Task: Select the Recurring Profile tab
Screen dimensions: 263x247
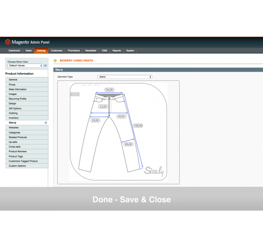Action: [27, 99]
